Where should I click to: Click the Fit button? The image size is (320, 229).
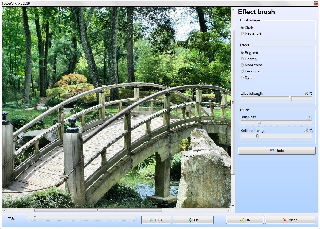[x=193, y=220]
